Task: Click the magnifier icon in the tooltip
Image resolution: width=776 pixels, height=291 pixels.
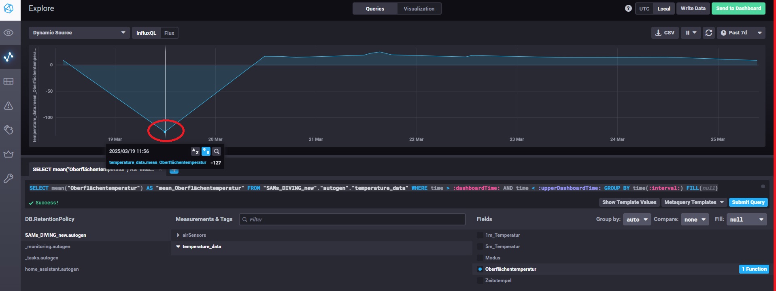Action: (x=217, y=151)
